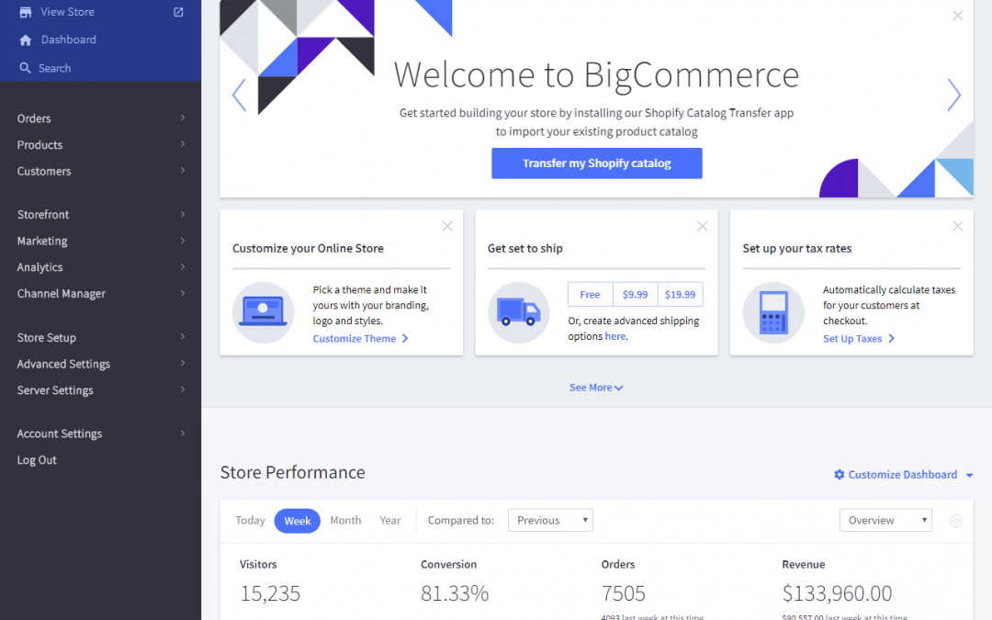Click the Conversion value 81.33%
The width and height of the screenshot is (992, 620).
click(x=455, y=593)
